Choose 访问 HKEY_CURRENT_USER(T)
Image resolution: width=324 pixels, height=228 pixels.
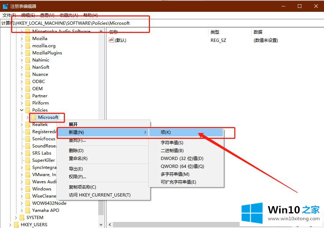coord(103,195)
